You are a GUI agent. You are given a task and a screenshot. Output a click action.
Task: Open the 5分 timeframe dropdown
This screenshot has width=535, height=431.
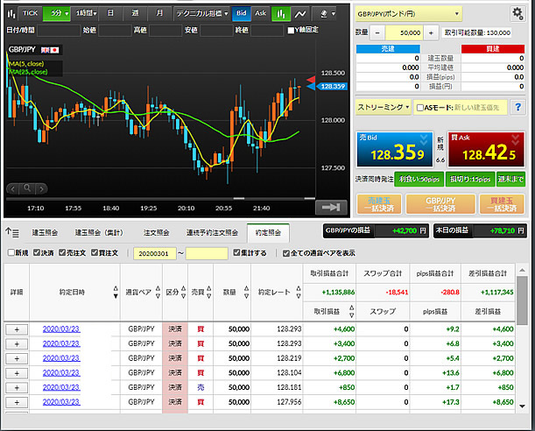click(57, 14)
